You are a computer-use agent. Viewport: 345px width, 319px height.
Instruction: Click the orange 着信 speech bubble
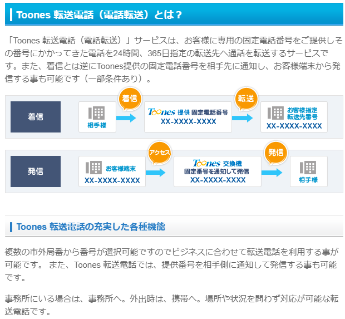point(130,99)
